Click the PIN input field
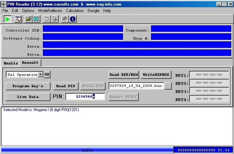234x154 pixels. click(x=85, y=97)
